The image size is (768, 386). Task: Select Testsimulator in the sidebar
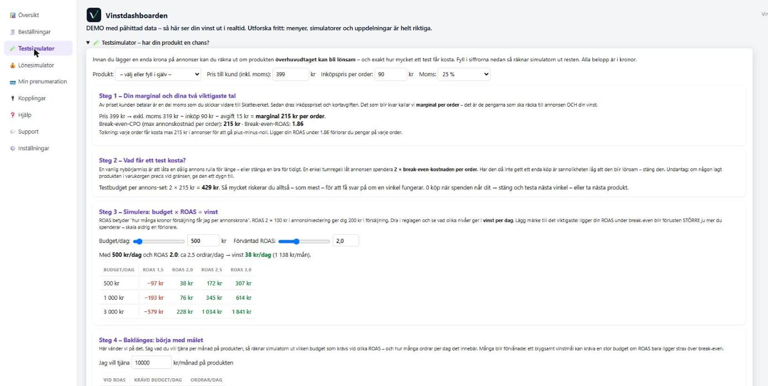[x=38, y=49]
